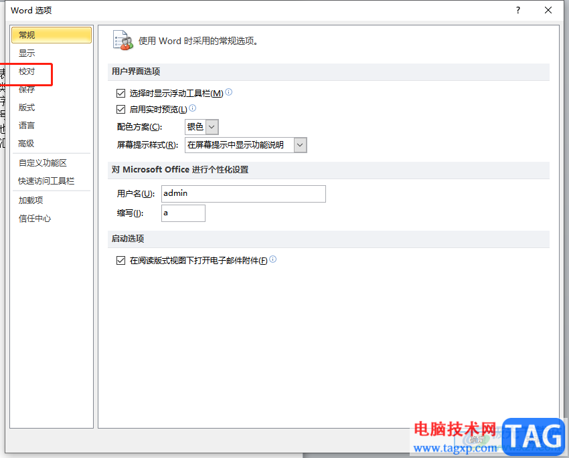Go to the 语言 category
This screenshot has width=569, height=458.
point(27,126)
